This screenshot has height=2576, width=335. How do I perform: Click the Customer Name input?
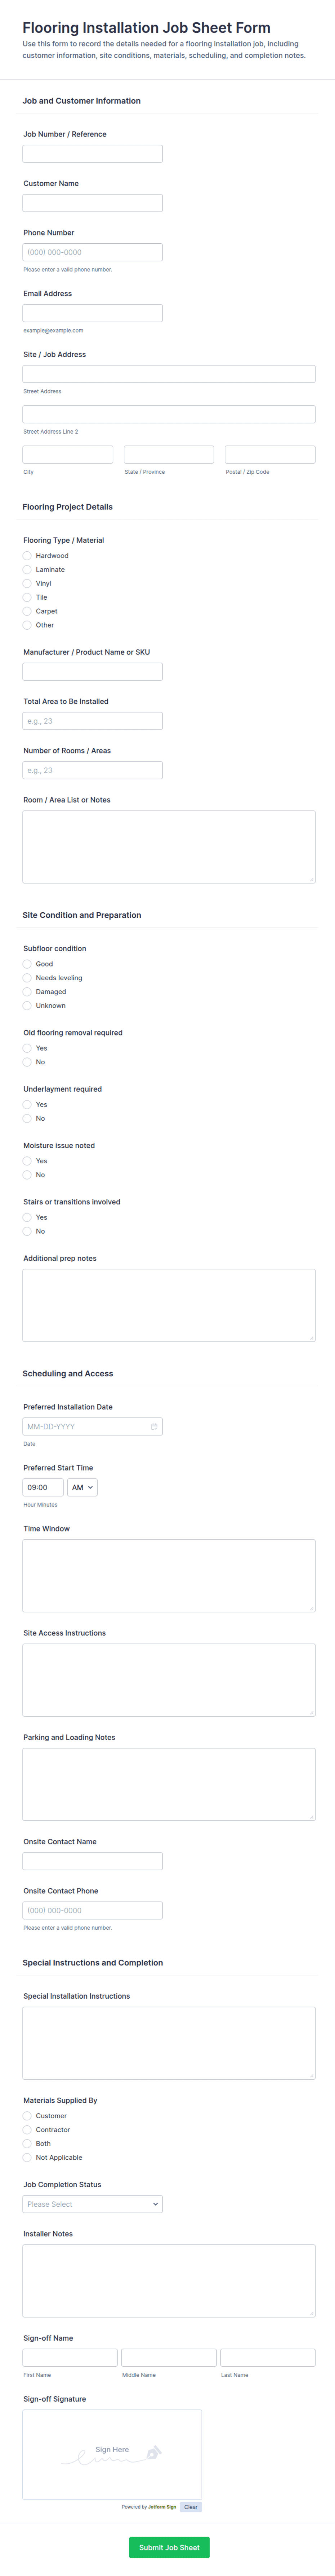[93, 203]
